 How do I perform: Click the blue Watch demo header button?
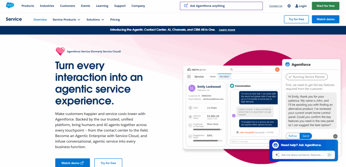pyautogui.click(x=325, y=19)
